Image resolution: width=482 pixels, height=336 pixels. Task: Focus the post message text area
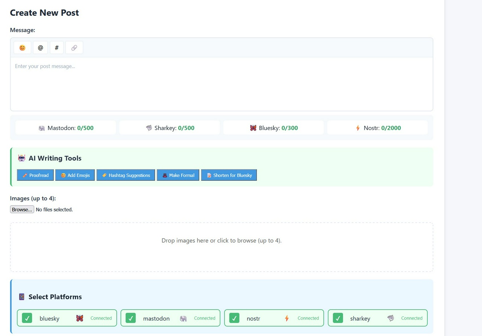221,84
